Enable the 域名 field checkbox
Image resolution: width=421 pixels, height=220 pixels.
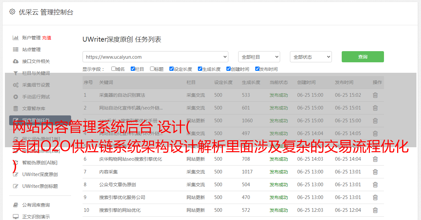click(x=113, y=69)
